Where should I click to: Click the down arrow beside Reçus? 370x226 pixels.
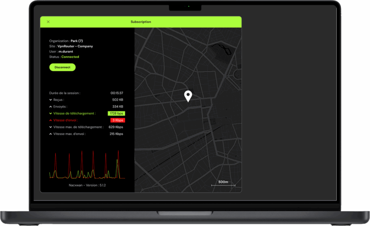click(x=51, y=100)
